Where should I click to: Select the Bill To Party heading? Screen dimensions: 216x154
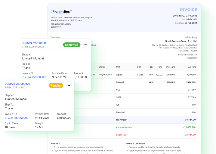(191, 37)
